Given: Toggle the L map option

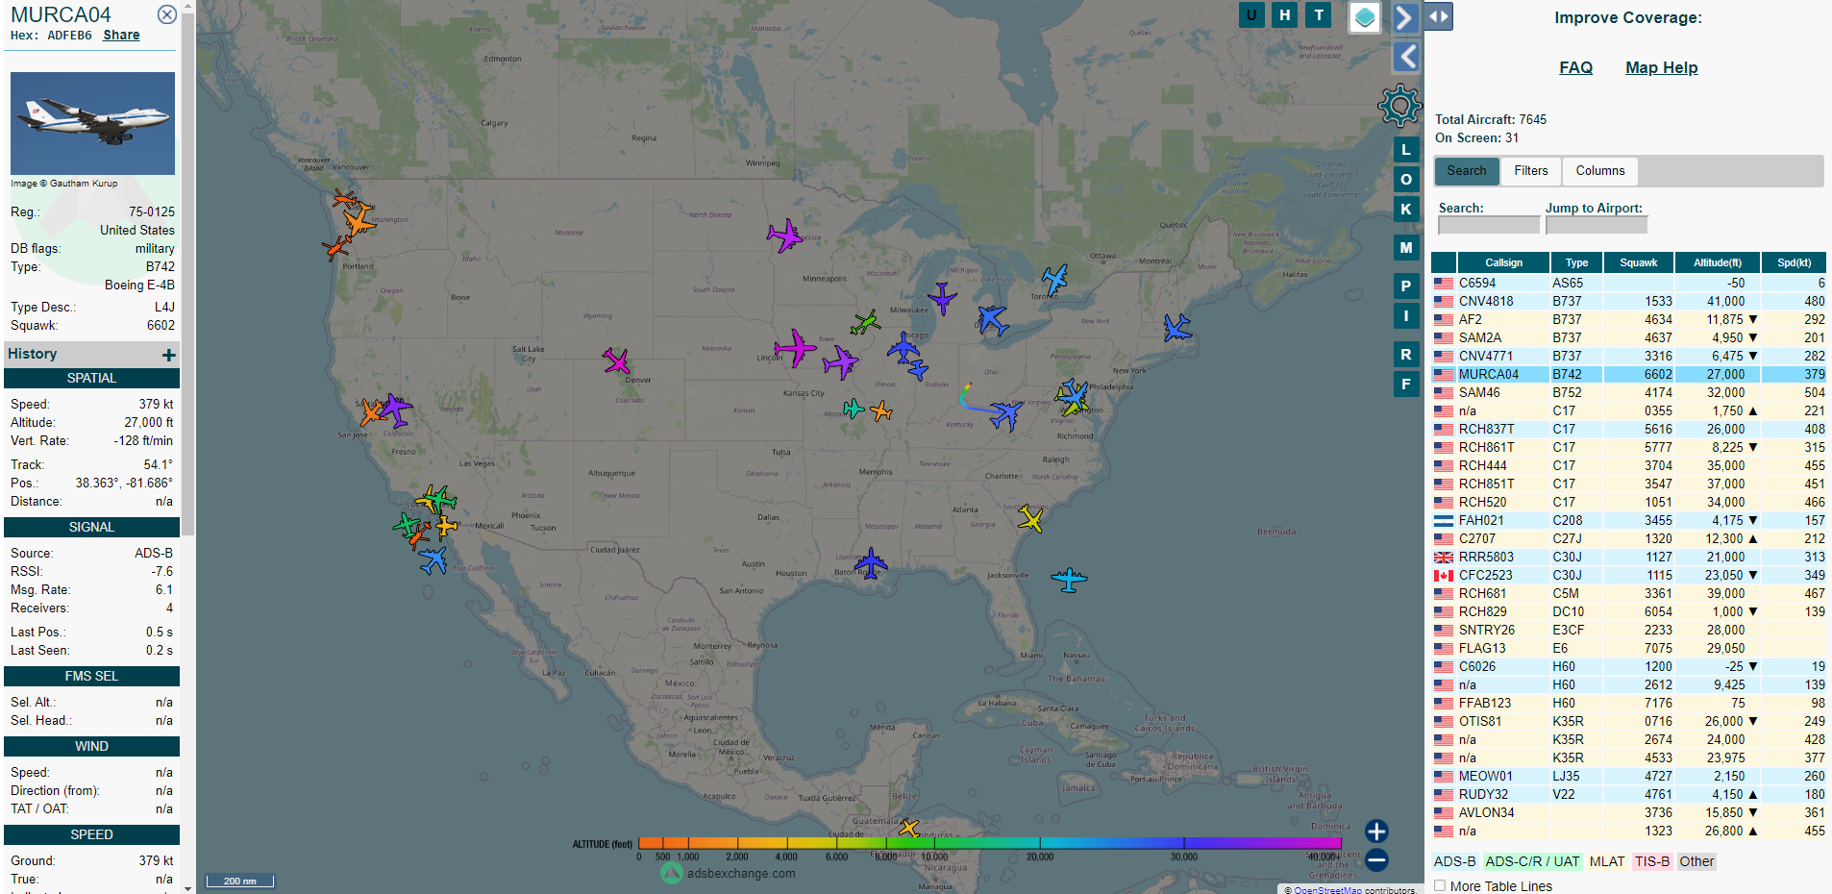Looking at the screenshot, I should [1406, 150].
